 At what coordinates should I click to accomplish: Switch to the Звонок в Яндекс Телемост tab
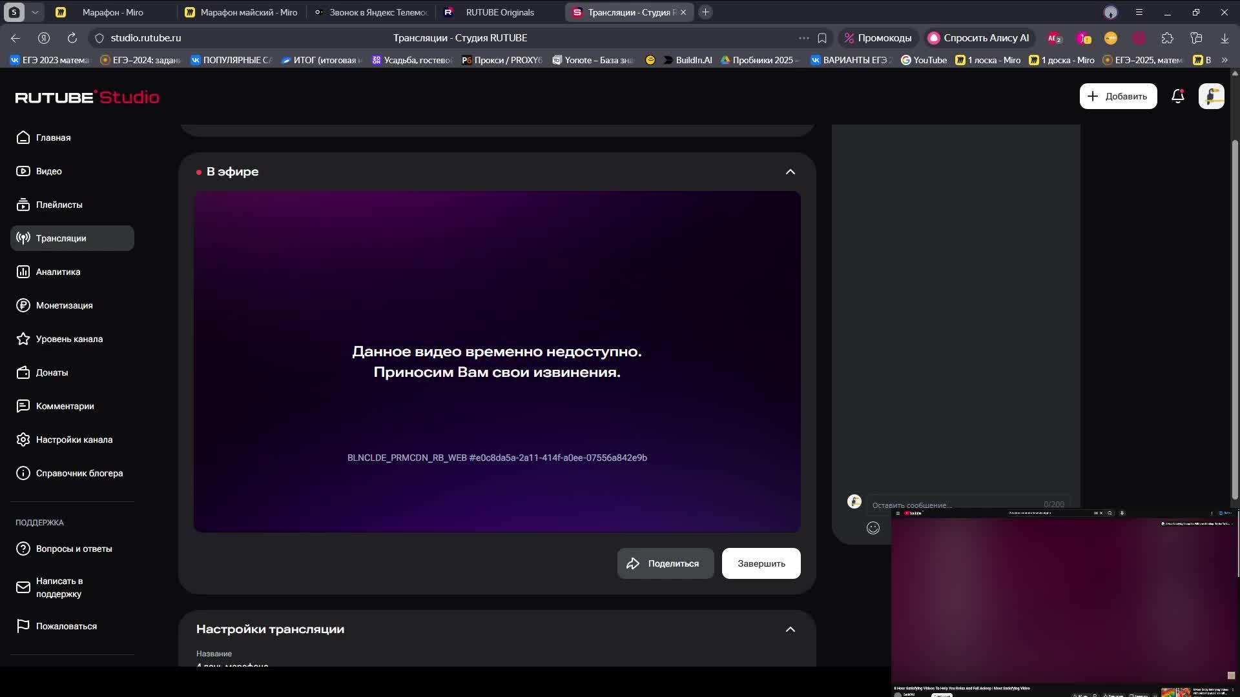(x=371, y=12)
